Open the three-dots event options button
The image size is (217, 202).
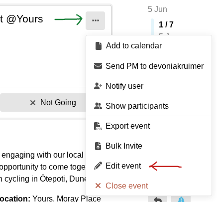pyautogui.click(x=95, y=20)
